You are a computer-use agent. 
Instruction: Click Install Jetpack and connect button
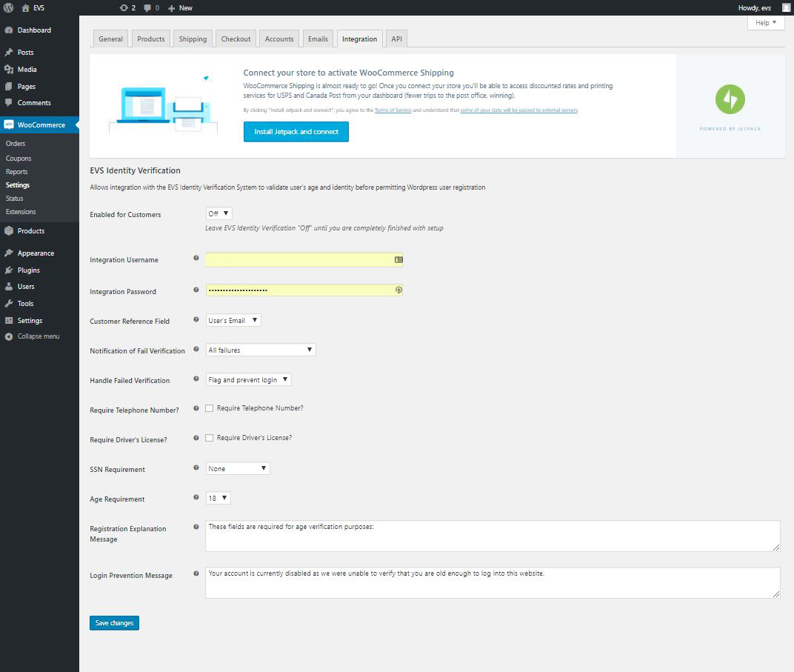[x=296, y=132]
